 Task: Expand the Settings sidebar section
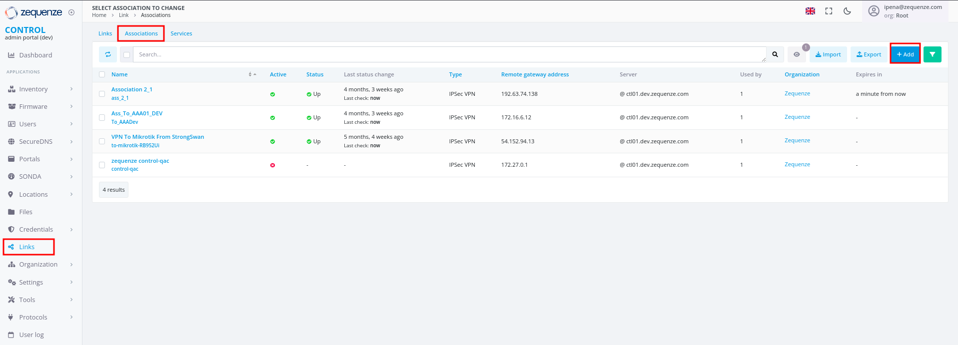point(41,282)
